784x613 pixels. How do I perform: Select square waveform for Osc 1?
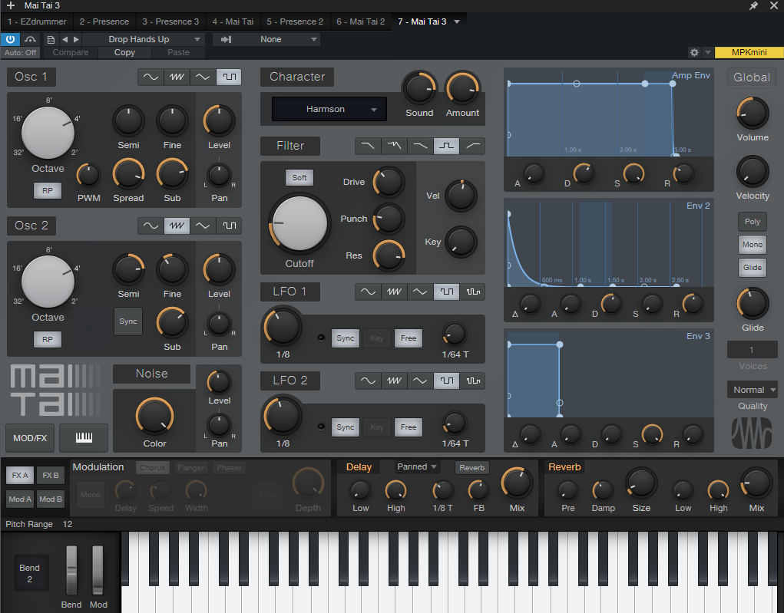click(x=229, y=77)
